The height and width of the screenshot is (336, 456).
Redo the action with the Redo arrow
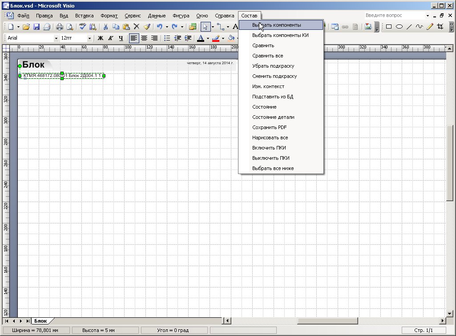[x=174, y=27]
